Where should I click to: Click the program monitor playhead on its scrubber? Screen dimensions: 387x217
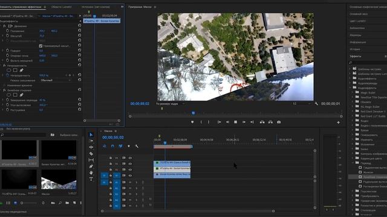193,113
